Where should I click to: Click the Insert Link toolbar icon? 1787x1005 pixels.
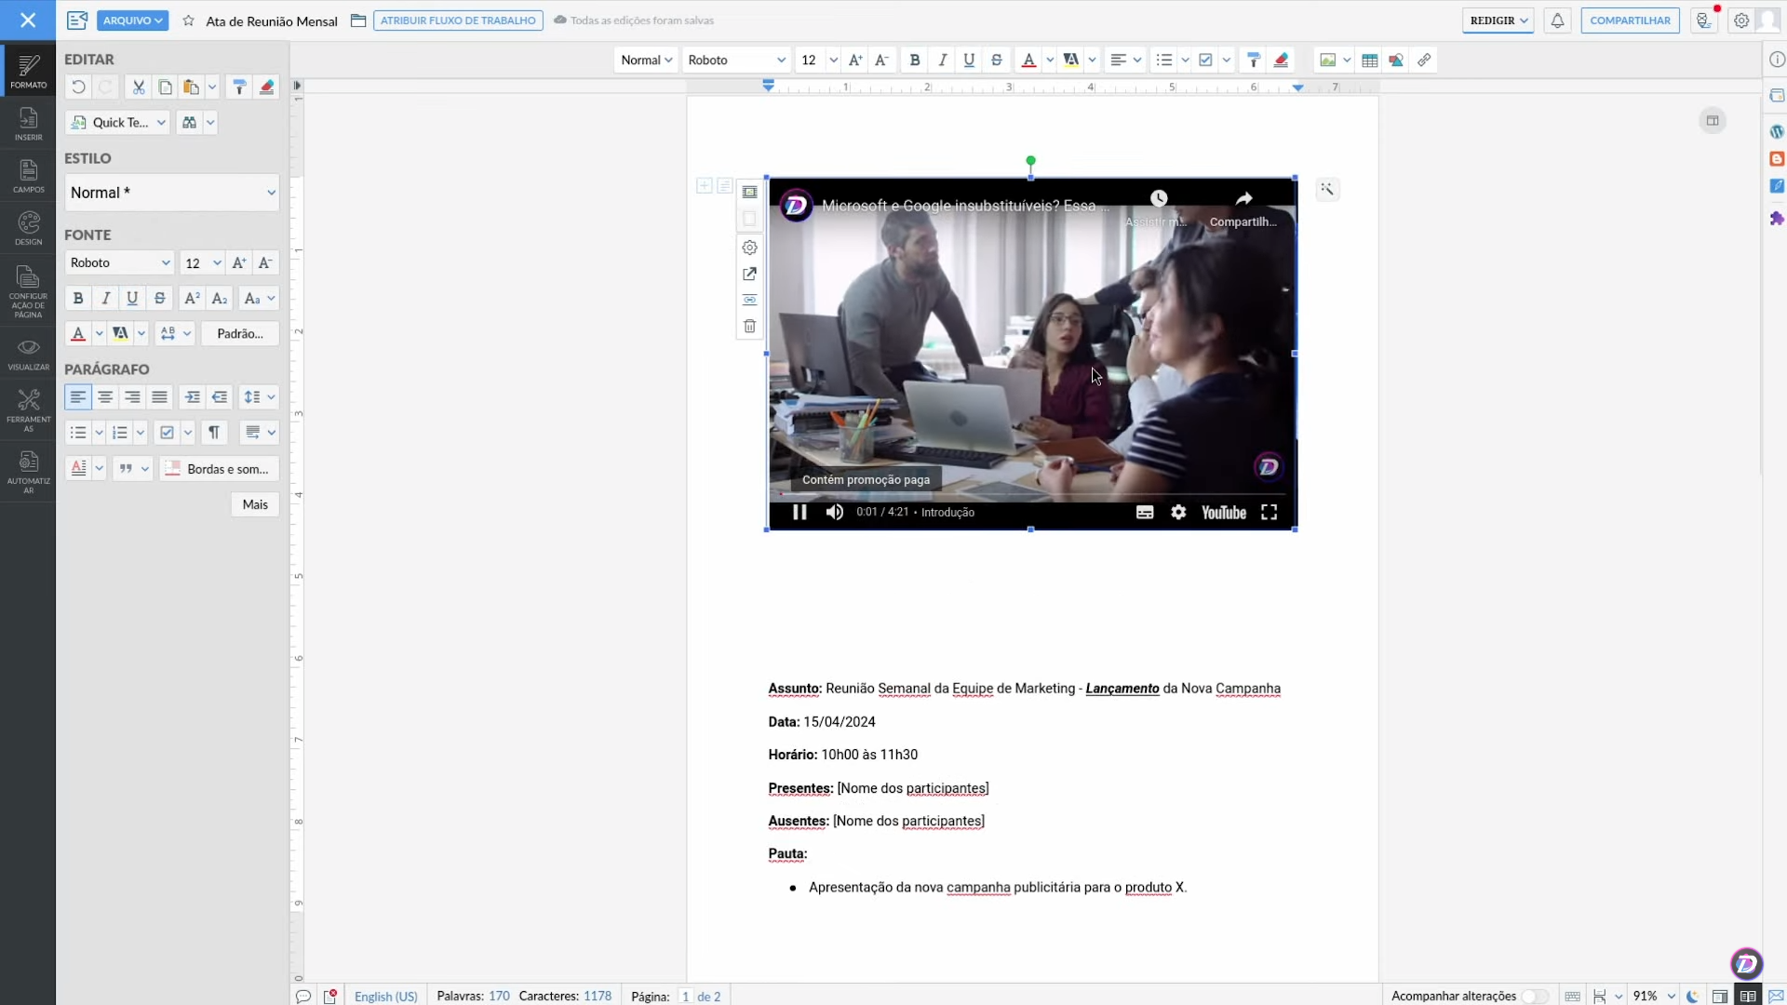coord(1424,60)
